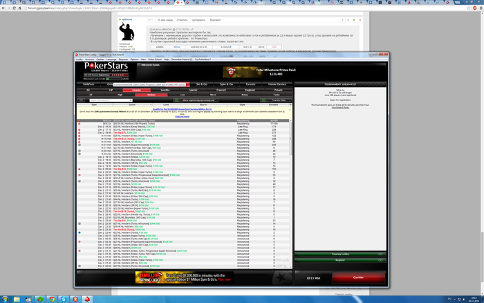The image size is (484, 303).
Task: Click the magnifier icon in tournament search
Action: pyautogui.click(x=131, y=100)
